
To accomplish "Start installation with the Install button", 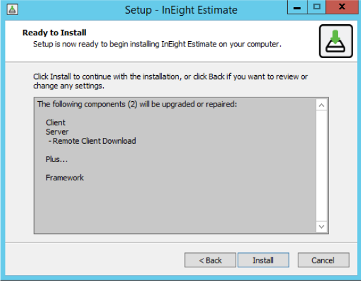I will click(x=263, y=260).
